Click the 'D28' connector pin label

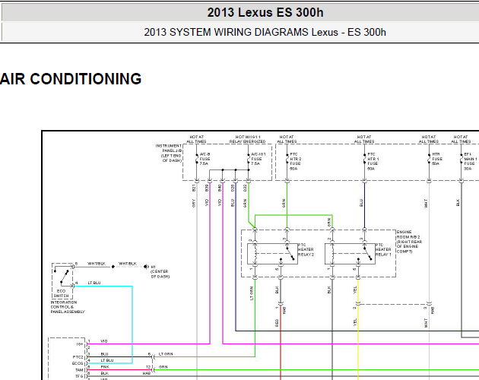pos(233,188)
